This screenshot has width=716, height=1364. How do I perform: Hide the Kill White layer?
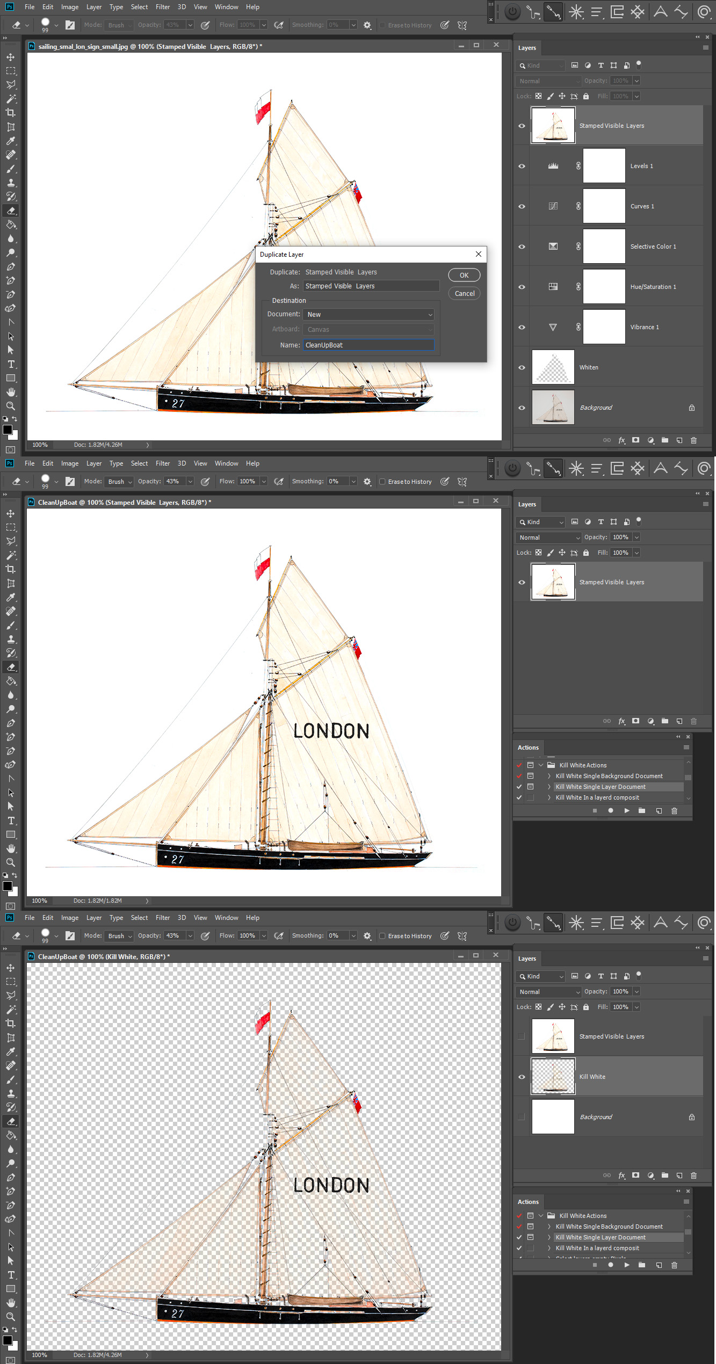[522, 1077]
